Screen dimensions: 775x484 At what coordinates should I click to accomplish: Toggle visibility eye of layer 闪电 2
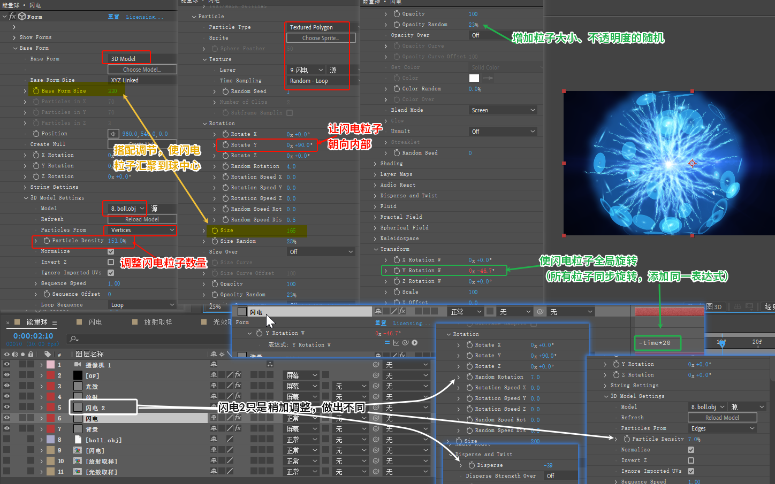[x=7, y=407]
